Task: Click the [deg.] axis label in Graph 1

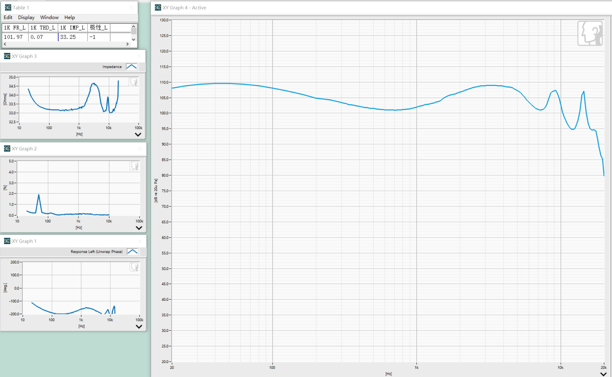Action: (x=5, y=288)
